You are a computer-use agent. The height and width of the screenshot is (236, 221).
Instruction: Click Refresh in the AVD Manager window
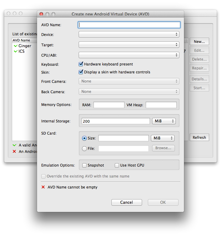coord(199,137)
